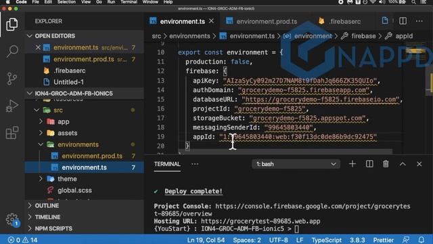Expand the NPM Scripts section

[53, 228]
